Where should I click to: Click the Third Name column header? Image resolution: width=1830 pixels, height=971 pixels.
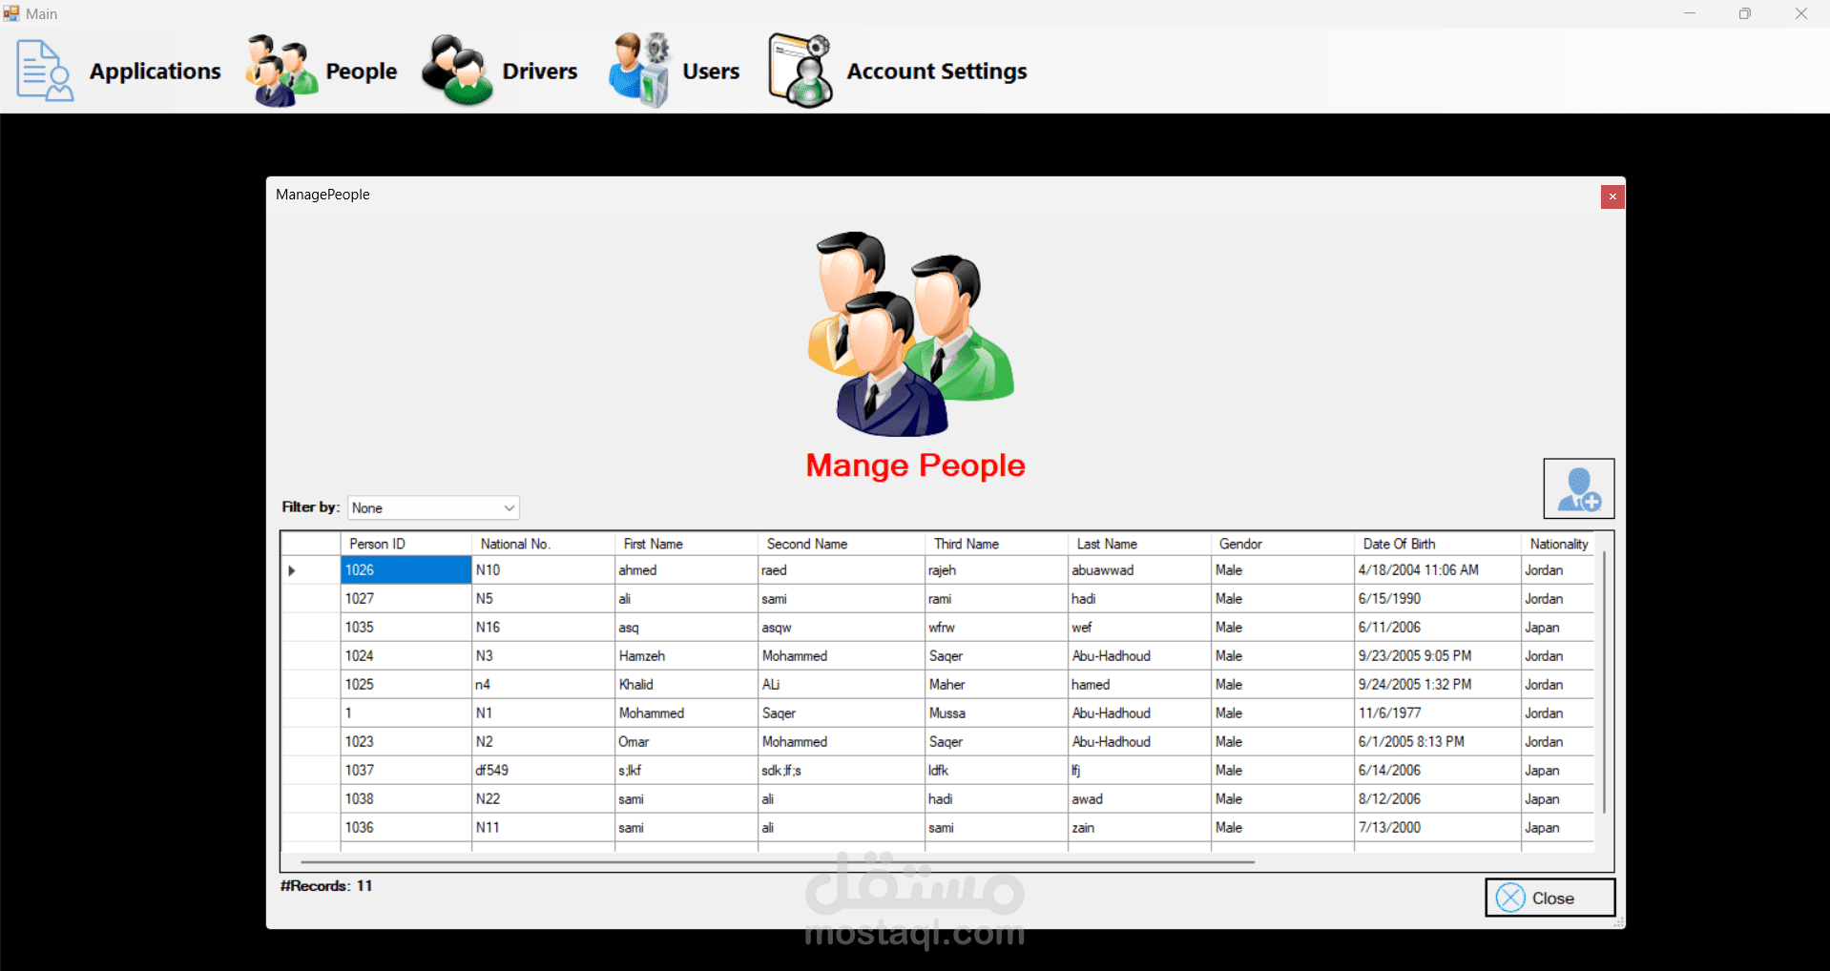pyautogui.click(x=997, y=544)
